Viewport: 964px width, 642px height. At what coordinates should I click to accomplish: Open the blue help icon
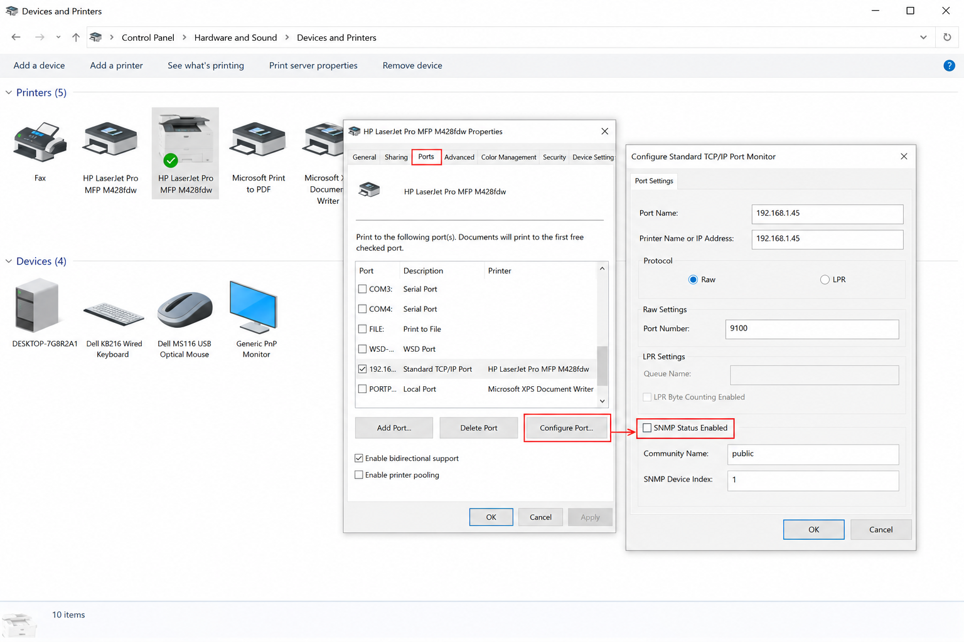coord(949,65)
